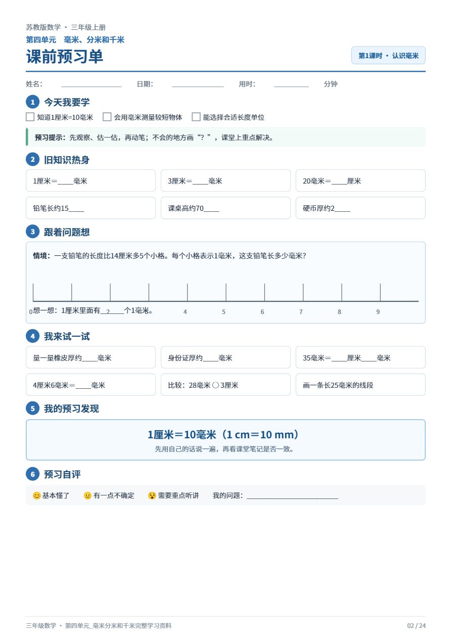
Task: Click the section 3 number circle
Action: click(x=32, y=232)
